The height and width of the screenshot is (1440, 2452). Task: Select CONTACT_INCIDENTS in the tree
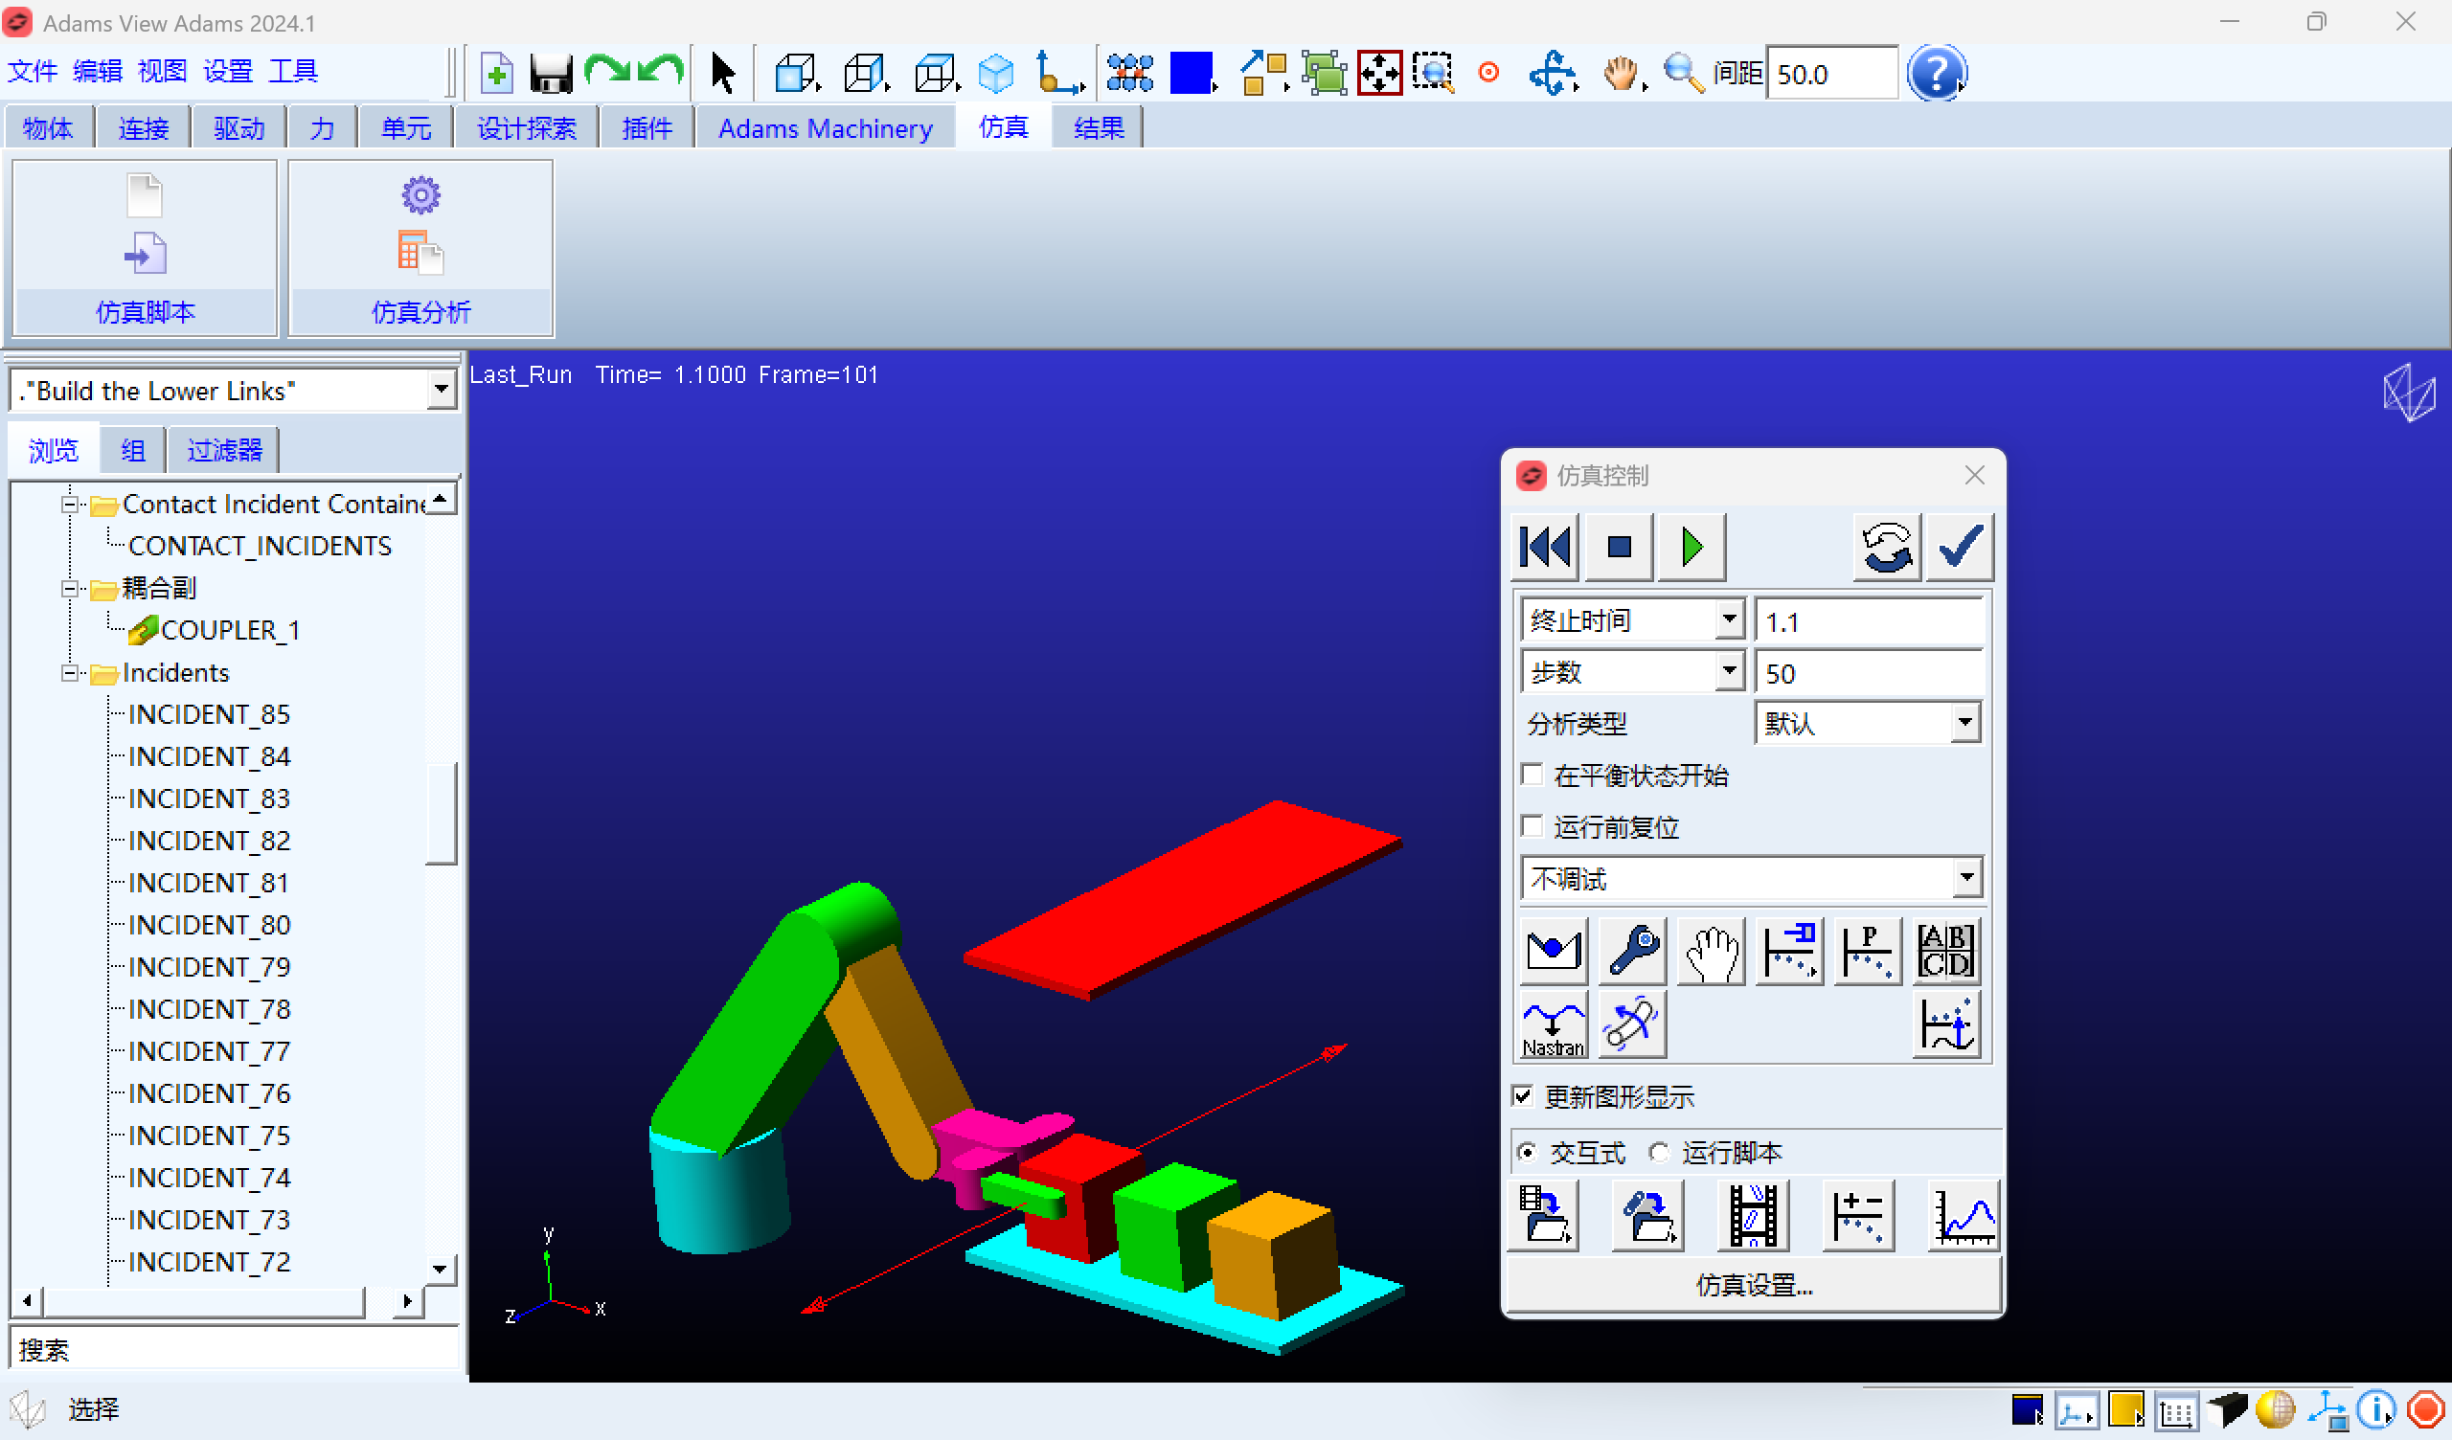260,547
